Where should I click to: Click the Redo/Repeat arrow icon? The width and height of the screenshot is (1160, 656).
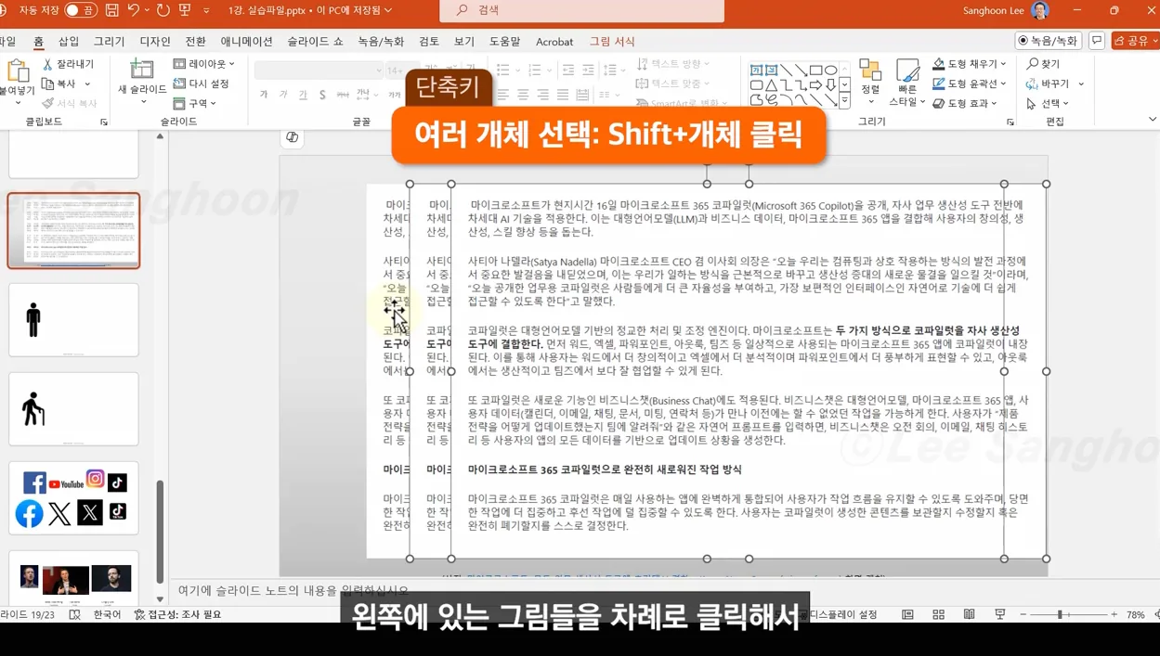[x=163, y=10]
